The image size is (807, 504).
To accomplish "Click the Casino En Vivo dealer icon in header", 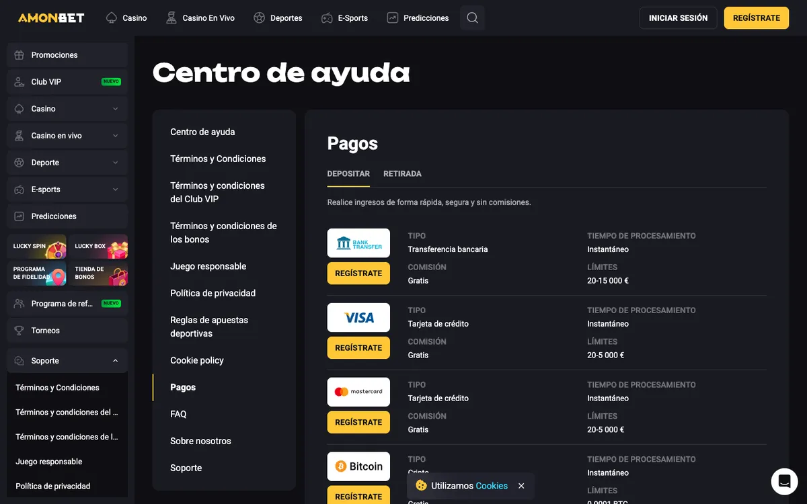I will (171, 18).
